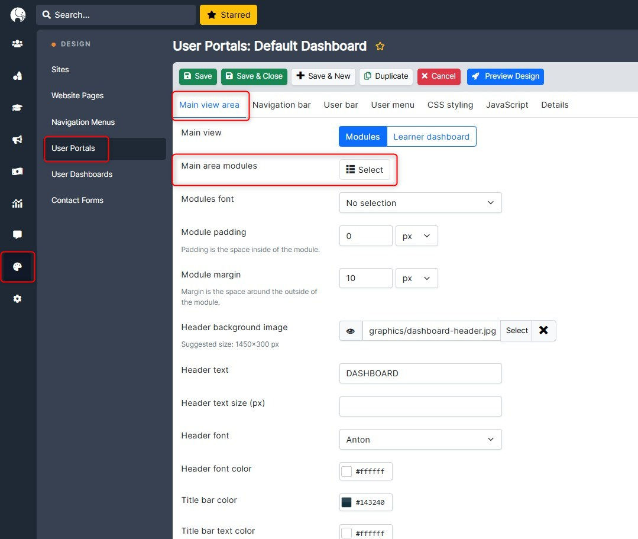Click the graduation cap learning icon
Image resolution: width=638 pixels, height=539 pixels.
click(17, 108)
